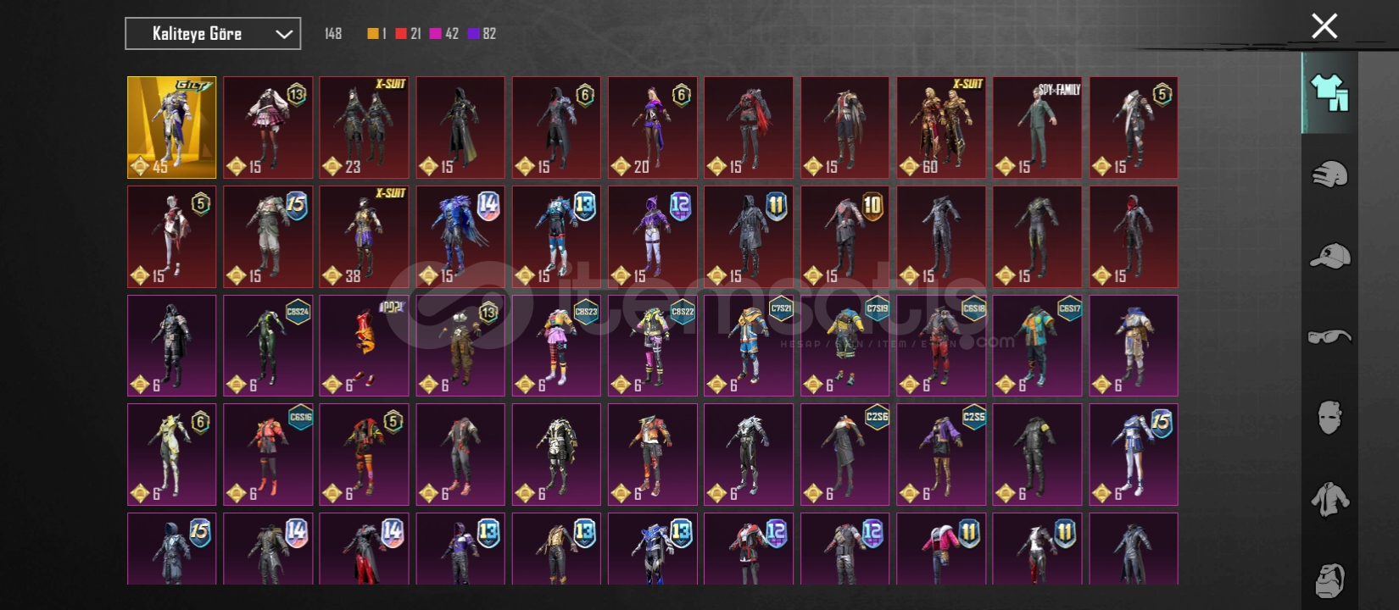
Task: Open the face mask category icon
Action: pyautogui.click(x=1329, y=418)
